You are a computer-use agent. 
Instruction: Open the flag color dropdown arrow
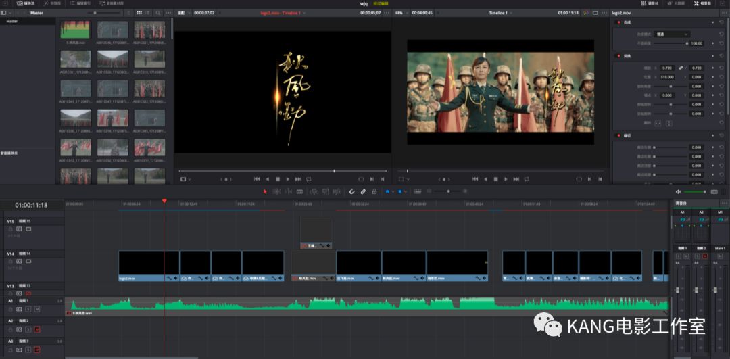tap(393, 191)
